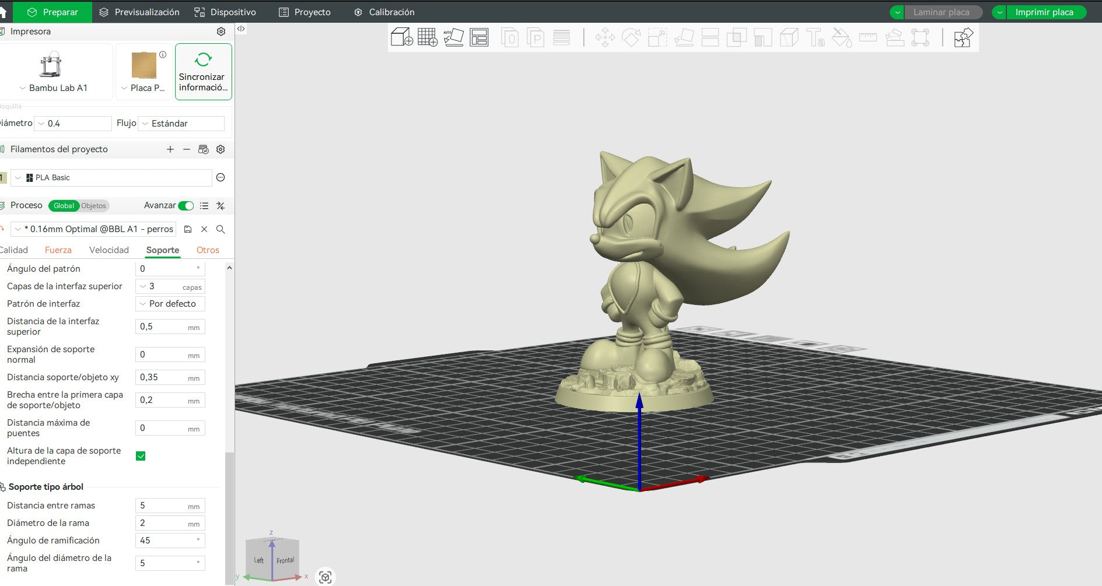Open the Flujo Estándar dropdown
This screenshot has height=586, width=1102.
(181, 124)
